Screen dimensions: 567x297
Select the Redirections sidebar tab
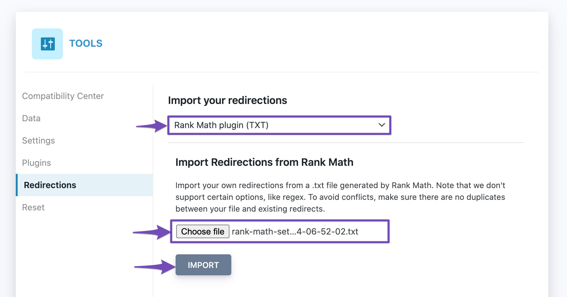[x=50, y=185]
